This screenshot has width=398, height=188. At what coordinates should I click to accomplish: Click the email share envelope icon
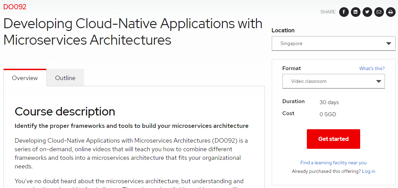point(379,12)
